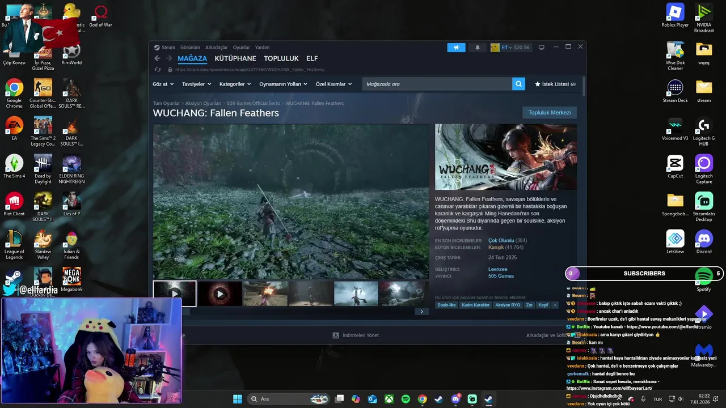Open Stream Deck desktop icon

pos(675,91)
